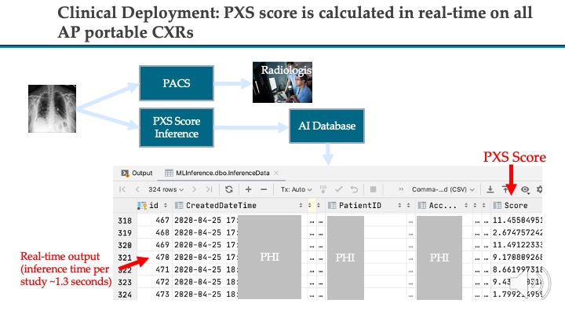
Task: Sort by the CreatedDateTime column header
Action: tap(221, 206)
